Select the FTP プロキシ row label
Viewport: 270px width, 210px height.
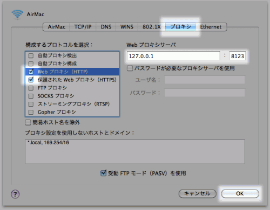click(52, 88)
